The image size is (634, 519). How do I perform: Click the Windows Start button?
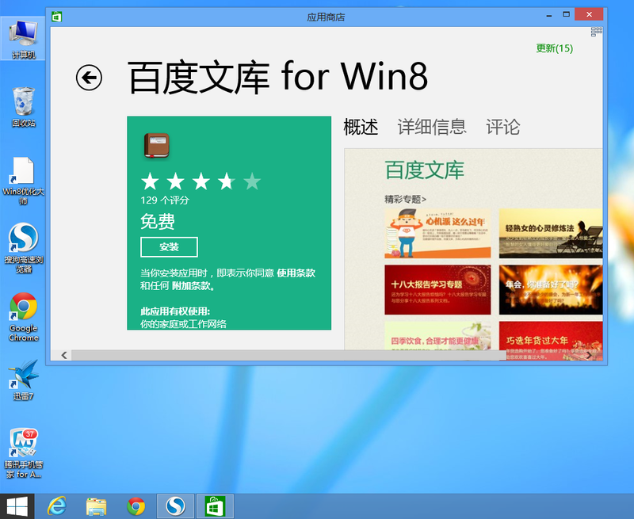(17, 506)
